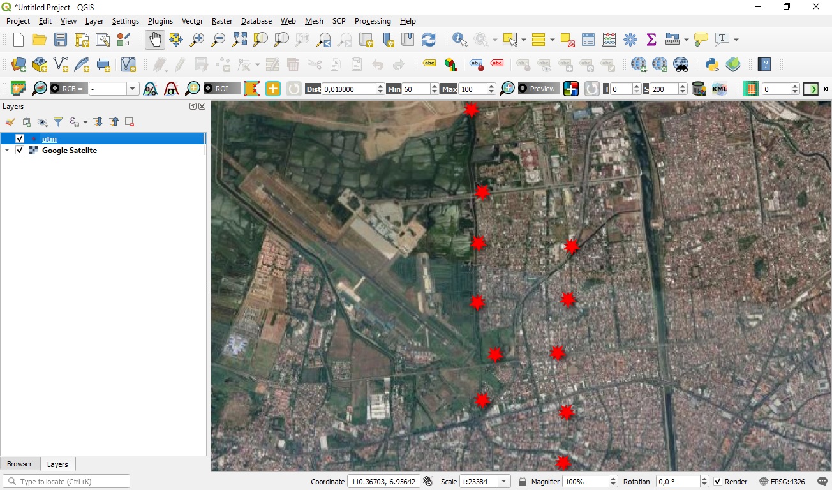Click the yellow plus ROI icon
Screen dimensions: 832x490
(273, 89)
